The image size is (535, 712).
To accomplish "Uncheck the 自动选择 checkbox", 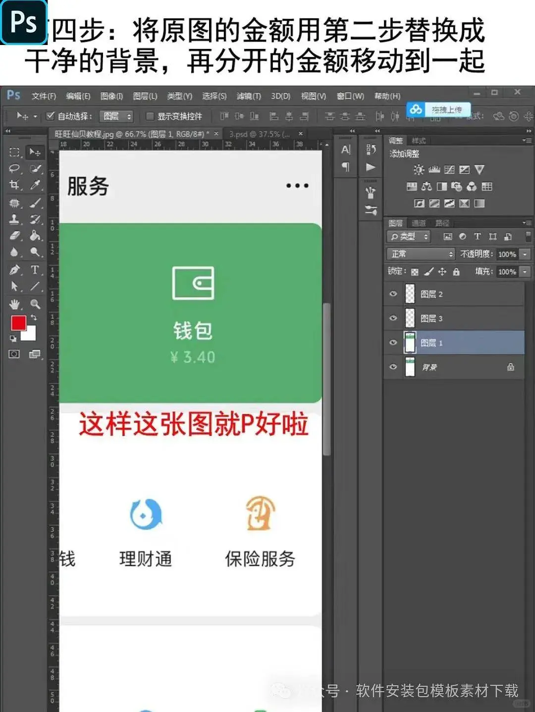I will click(50, 116).
